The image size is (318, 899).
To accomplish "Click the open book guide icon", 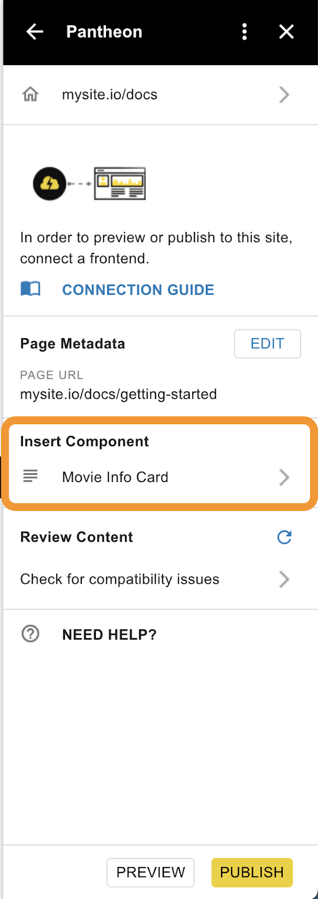I will (x=30, y=289).
